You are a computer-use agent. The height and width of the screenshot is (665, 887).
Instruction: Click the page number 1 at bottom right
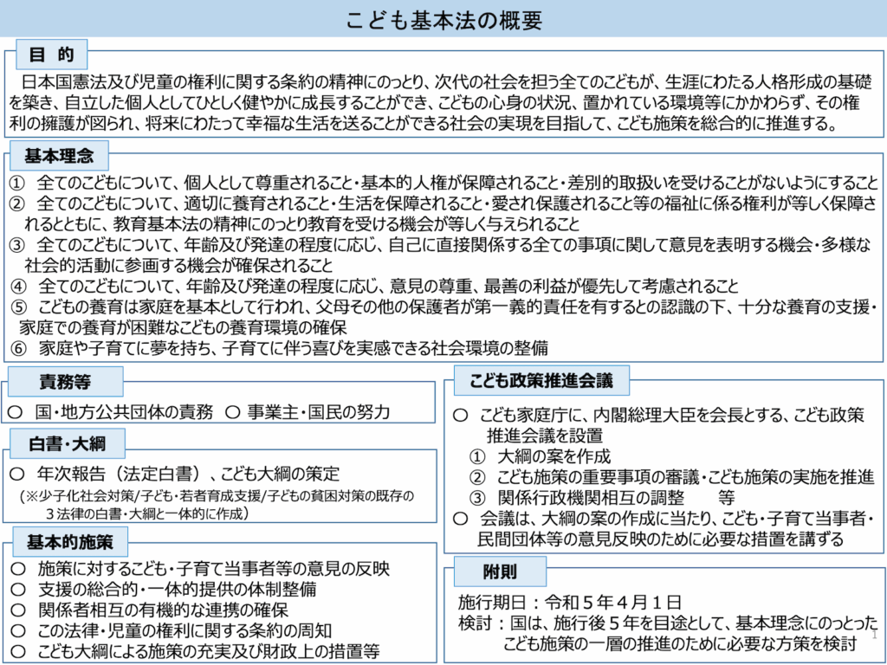875,636
